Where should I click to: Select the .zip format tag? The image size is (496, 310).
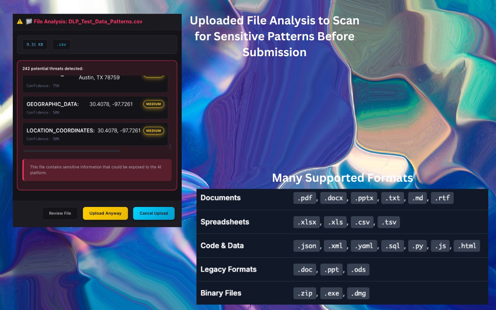click(305, 293)
